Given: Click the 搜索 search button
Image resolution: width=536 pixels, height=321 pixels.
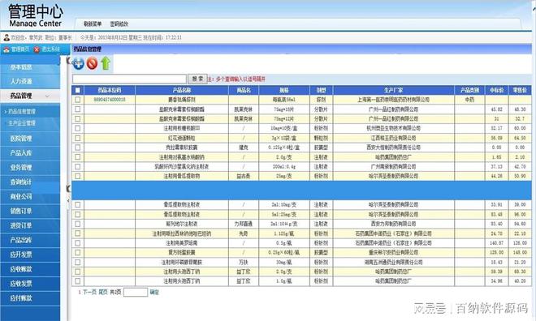Looking at the screenshot, I should 197,79.
